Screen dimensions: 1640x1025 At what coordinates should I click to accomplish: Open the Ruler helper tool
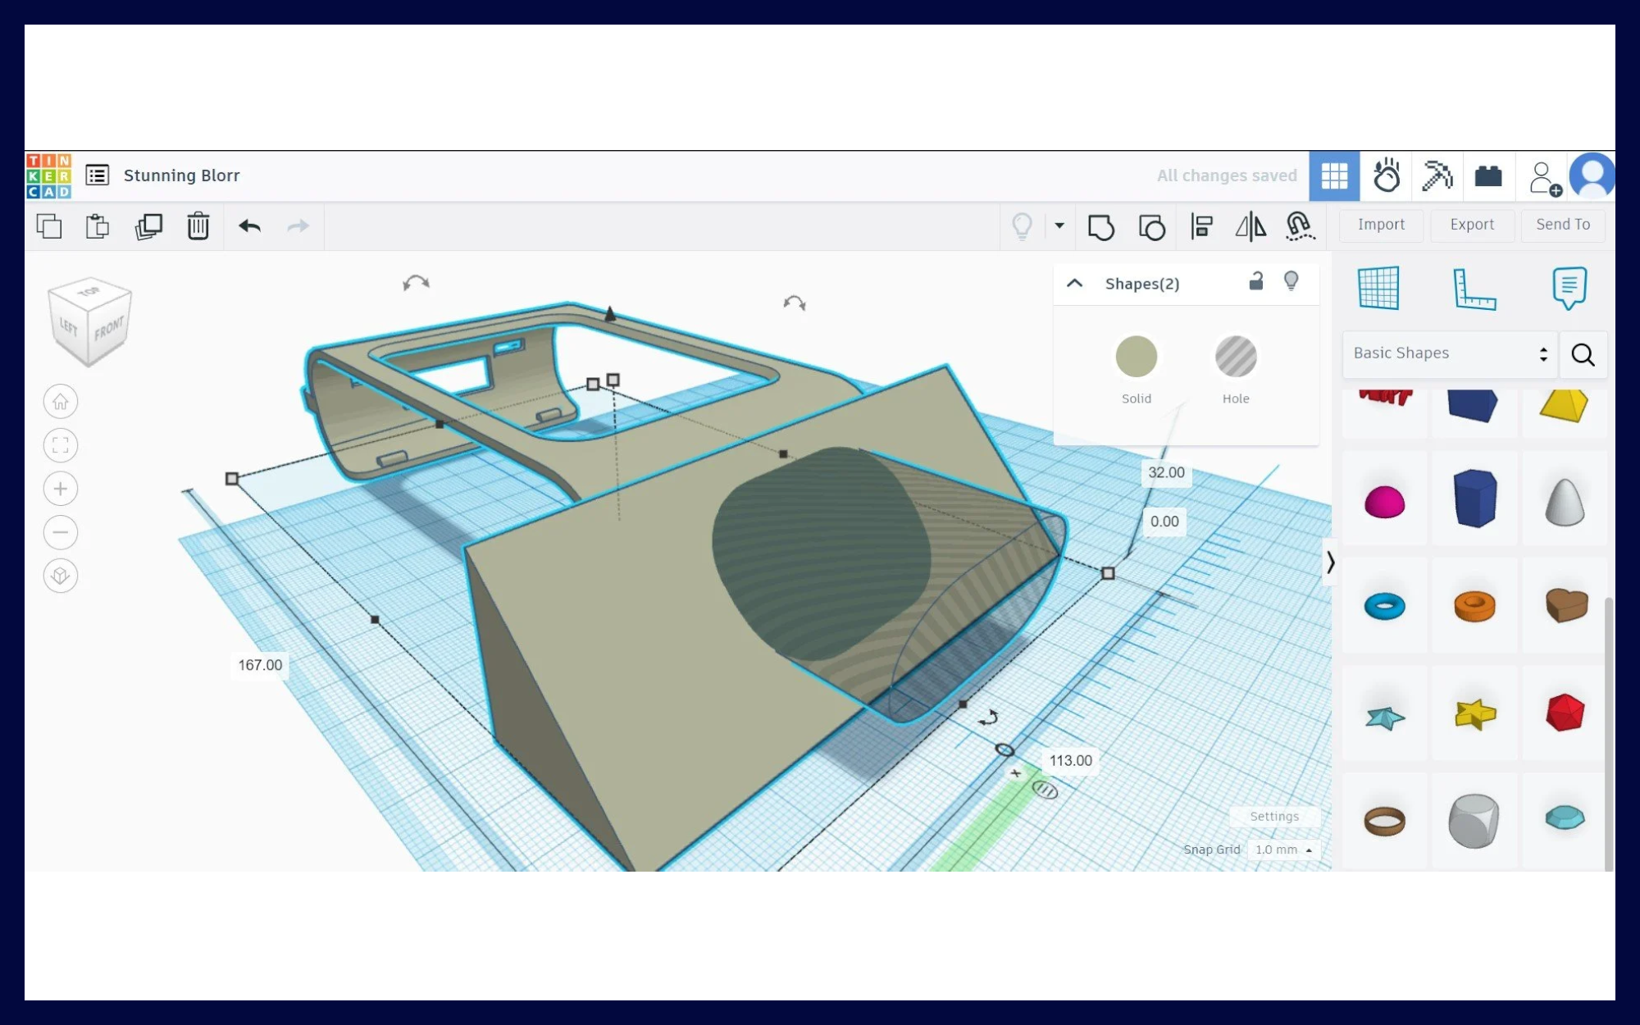(x=1474, y=289)
